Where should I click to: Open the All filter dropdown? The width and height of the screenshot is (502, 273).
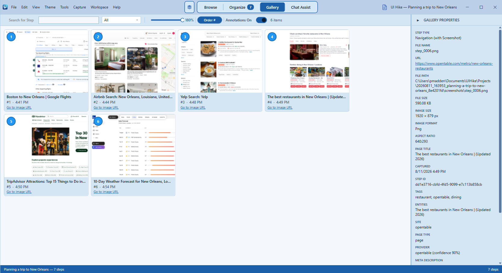pyautogui.click(x=121, y=20)
